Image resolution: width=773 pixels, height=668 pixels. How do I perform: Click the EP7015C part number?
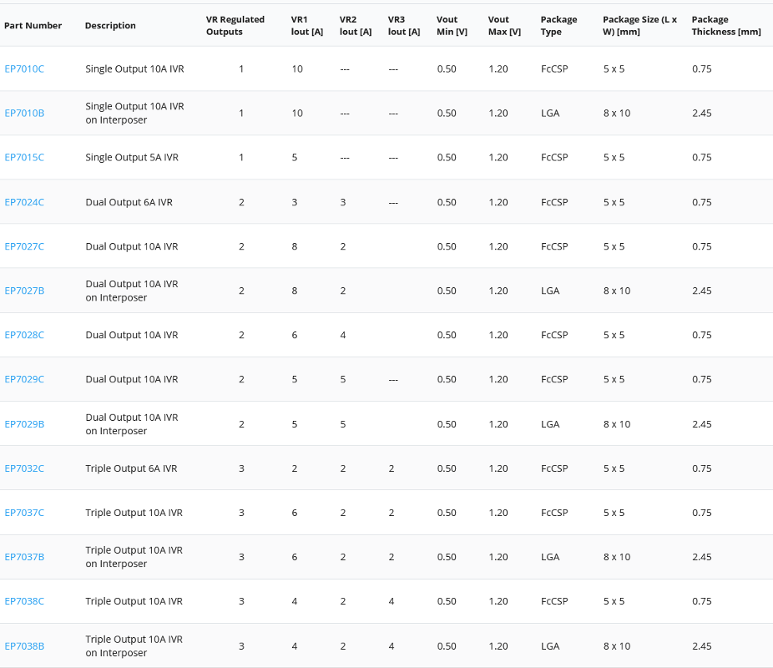point(24,157)
